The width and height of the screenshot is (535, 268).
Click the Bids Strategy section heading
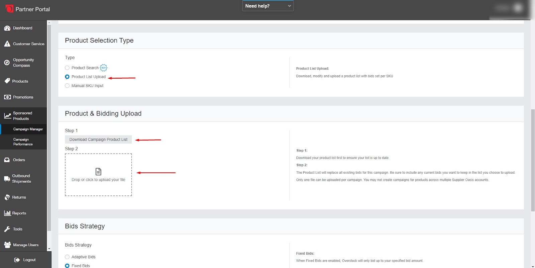[x=85, y=226]
